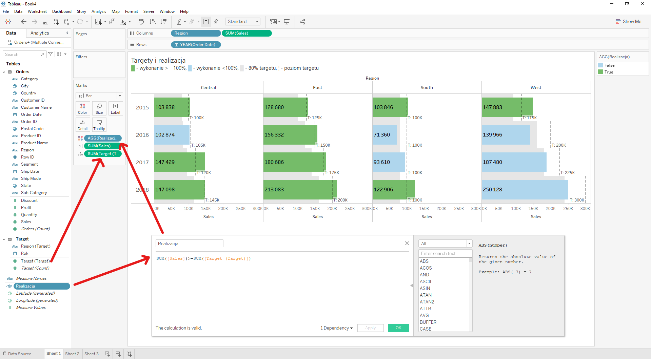Click the Swap rows and columns icon
The height and width of the screenshot is (359, 651).
pyautogui.click(x=141, y=22)
